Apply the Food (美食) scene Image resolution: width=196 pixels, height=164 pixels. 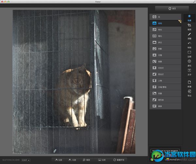pyautogui.click(x=165, y=106)
